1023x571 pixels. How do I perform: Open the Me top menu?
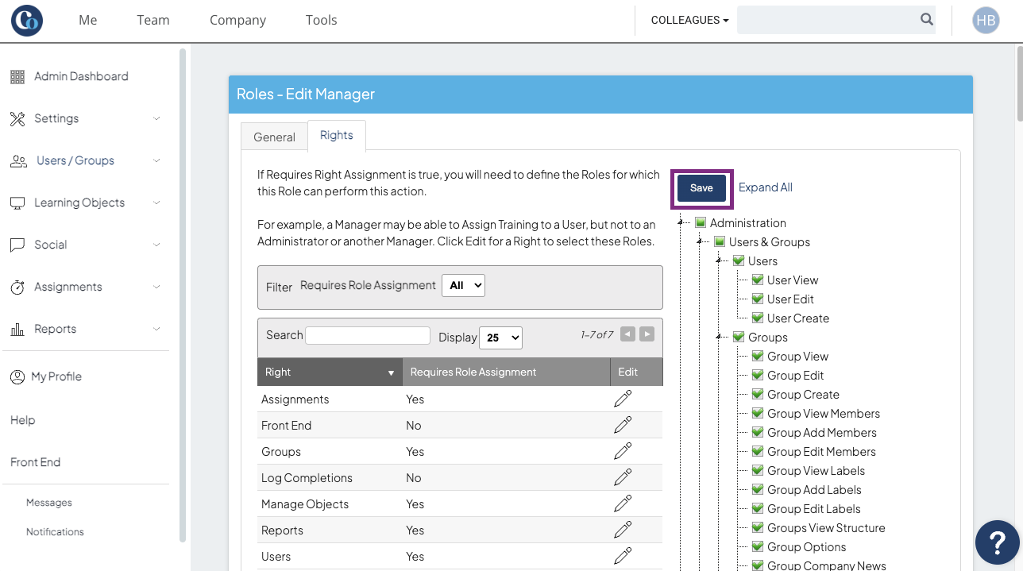88,21
